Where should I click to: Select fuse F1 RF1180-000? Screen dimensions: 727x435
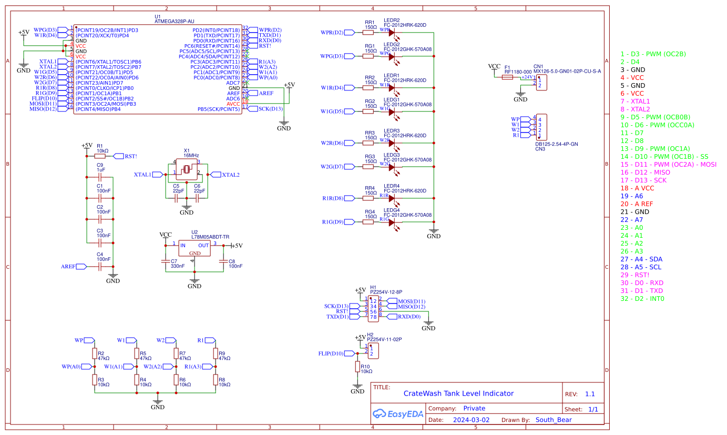pyautogui.click(x=507, y=76)
